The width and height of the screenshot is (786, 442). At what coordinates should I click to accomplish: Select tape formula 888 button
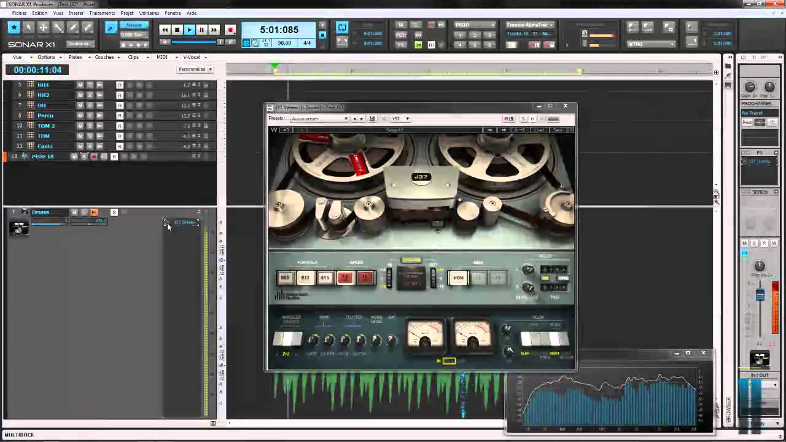[285, 278]
